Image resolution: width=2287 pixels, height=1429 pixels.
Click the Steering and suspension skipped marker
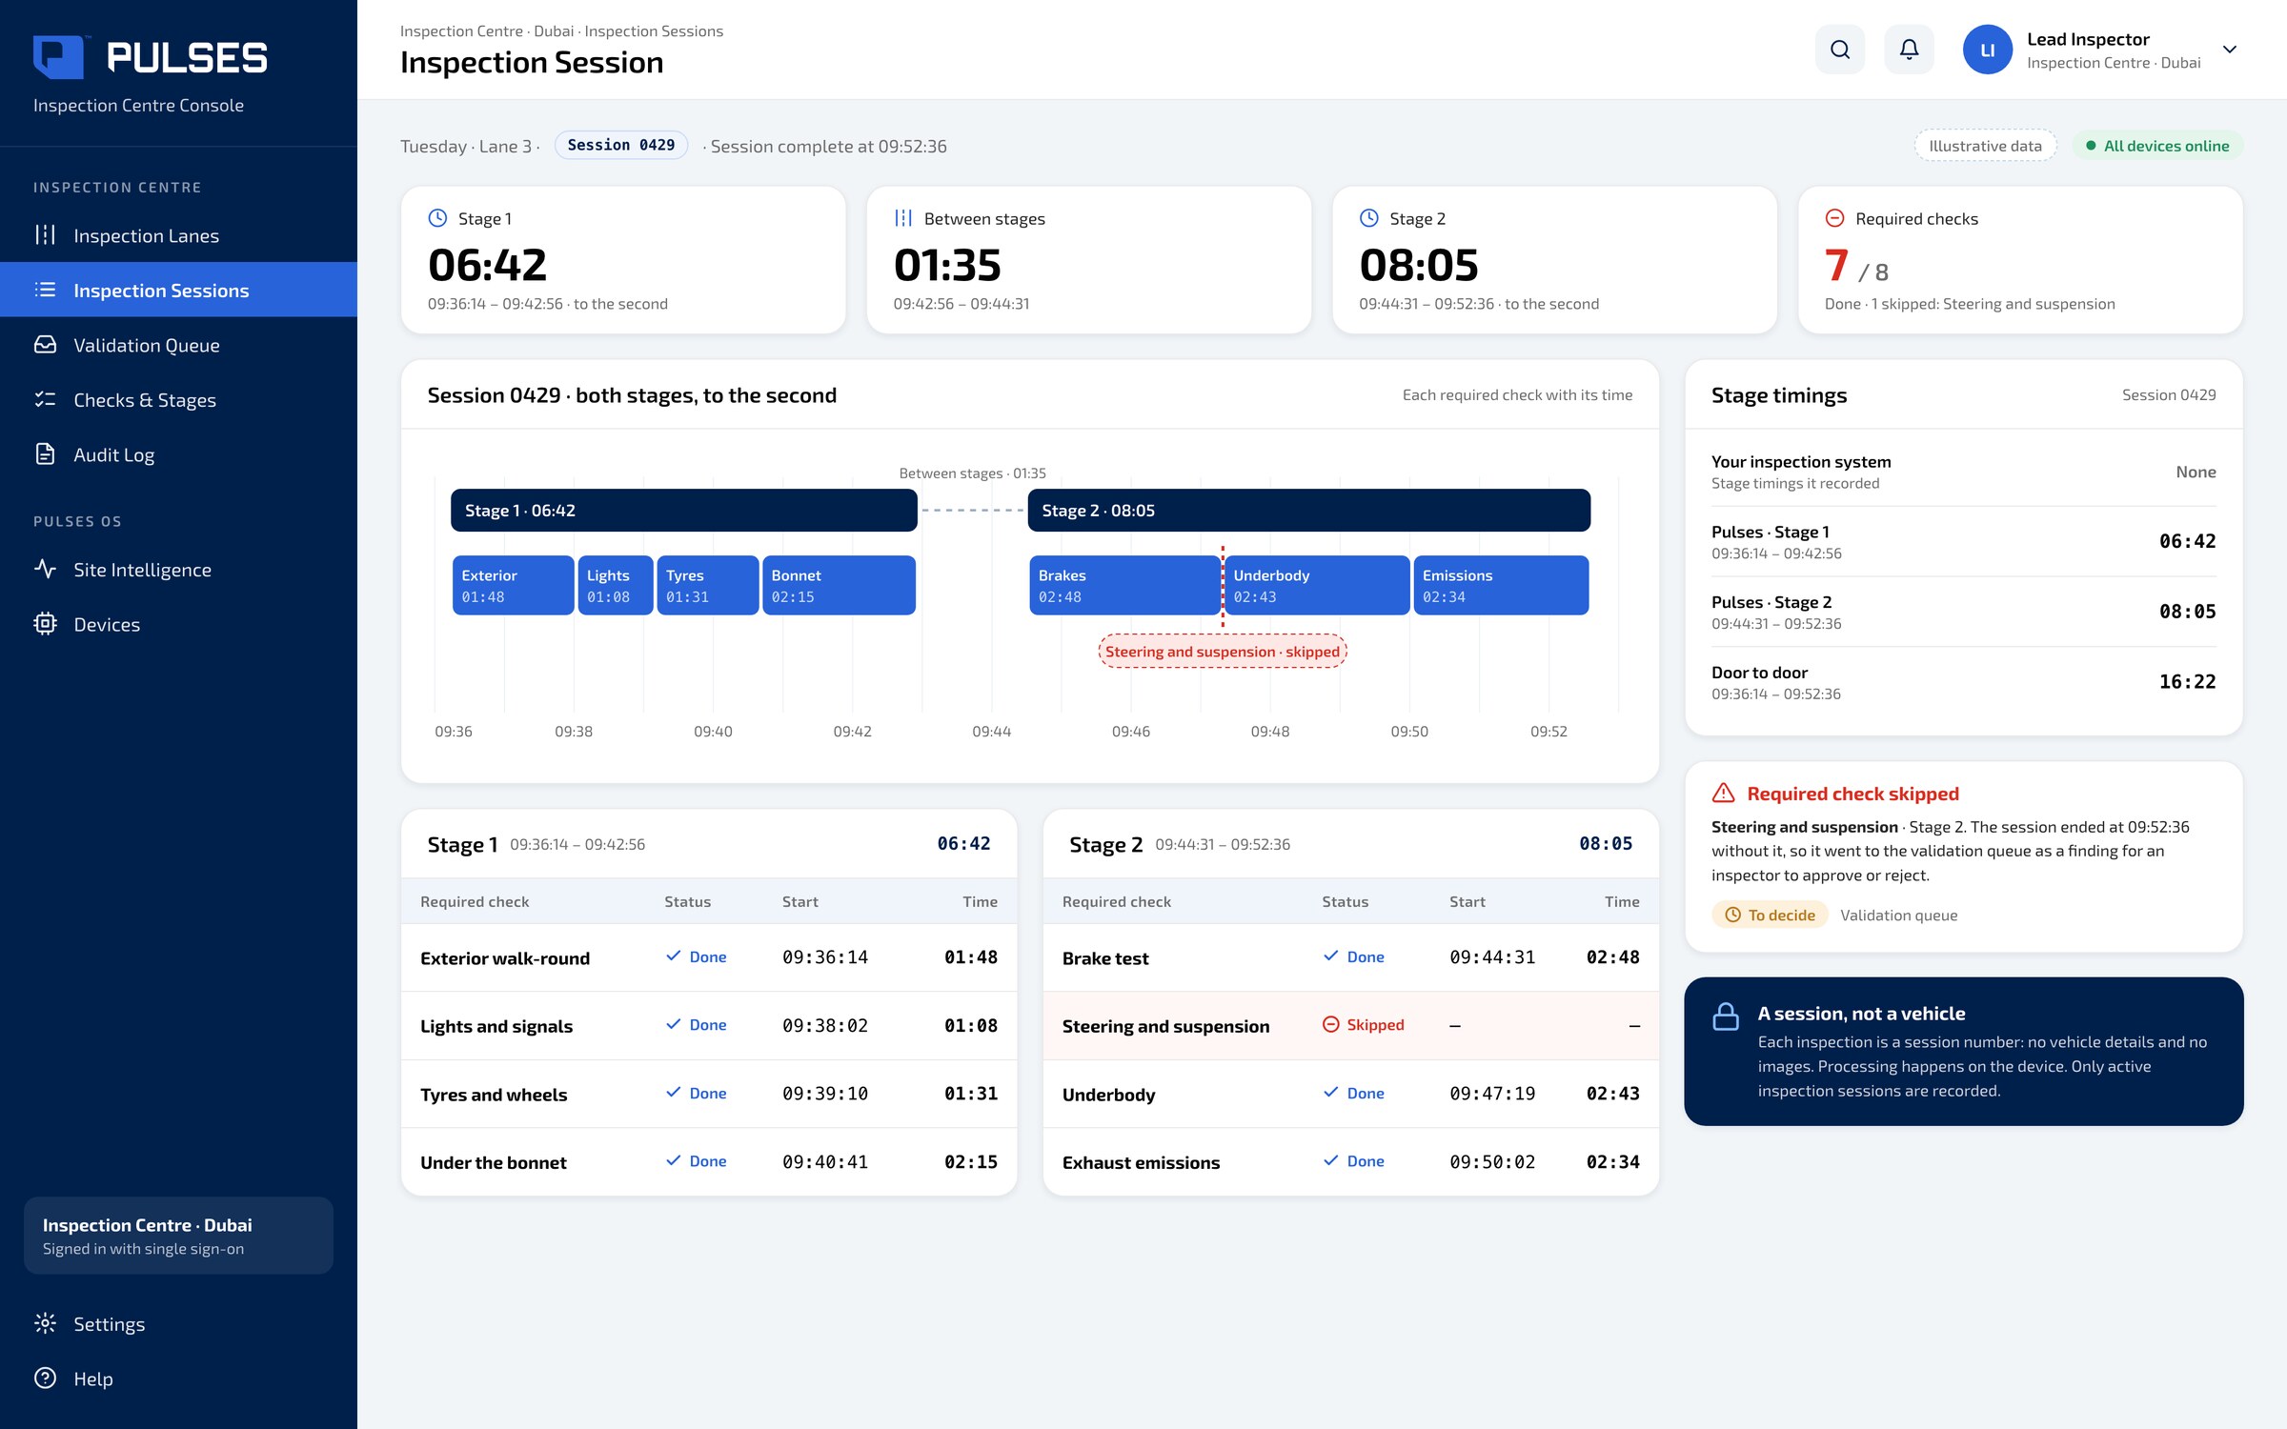pyautogui.click(x=1223, y=652)
